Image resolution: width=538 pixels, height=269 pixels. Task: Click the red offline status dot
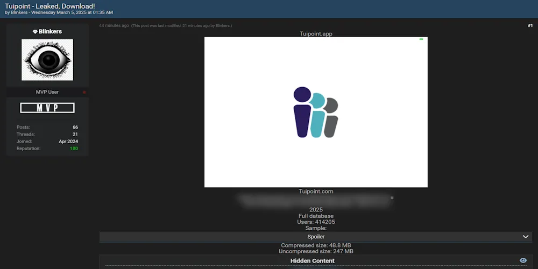click(x=84, y=93)
